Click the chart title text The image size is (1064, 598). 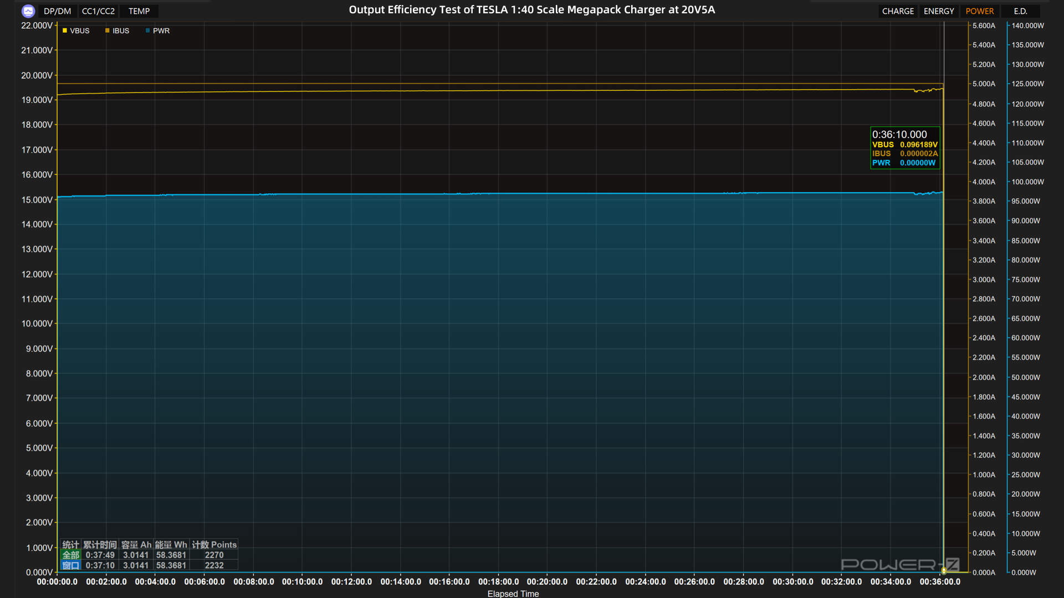coord(531,10)
